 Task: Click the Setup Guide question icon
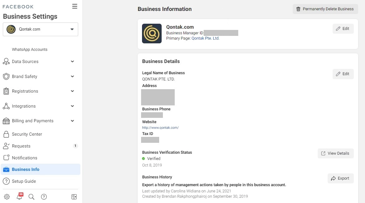[x=6, y=181]
